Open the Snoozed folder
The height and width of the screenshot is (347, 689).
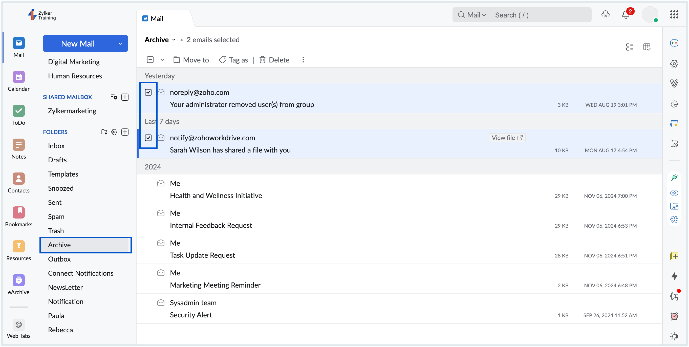[x=61, y=188]
